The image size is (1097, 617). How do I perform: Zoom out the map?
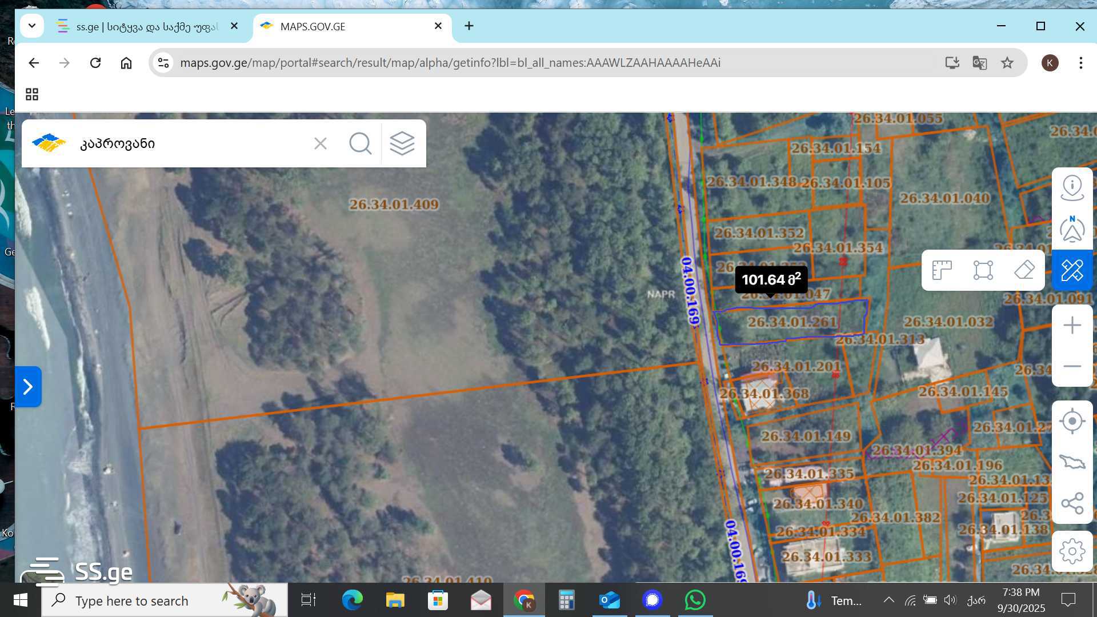point(1072,366)
